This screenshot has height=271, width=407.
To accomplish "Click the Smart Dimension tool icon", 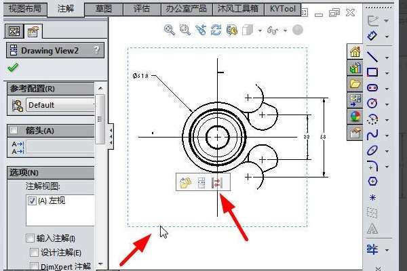I will pos(372,35).
